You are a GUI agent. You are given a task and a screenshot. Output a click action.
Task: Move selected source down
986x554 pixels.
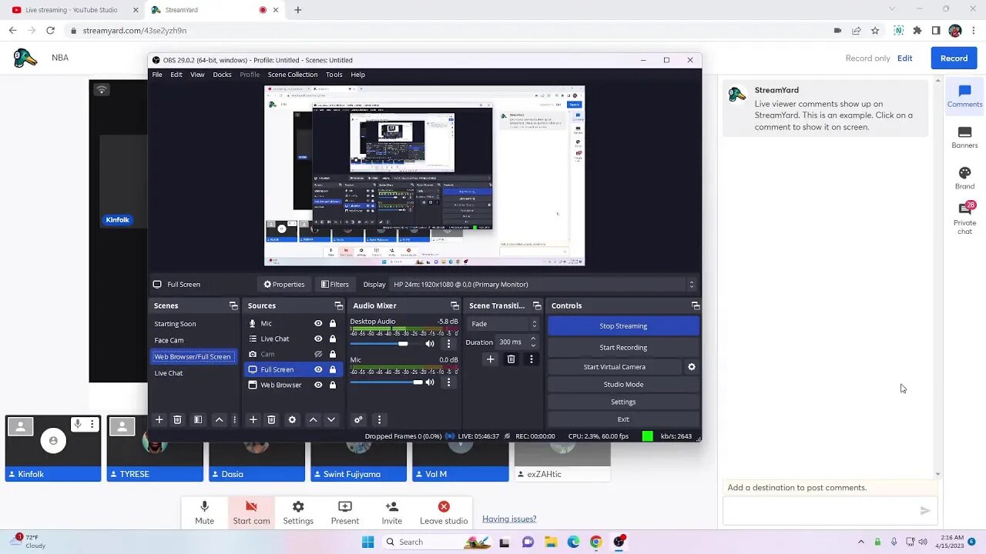pyautogui.click(x=331, y=419)
